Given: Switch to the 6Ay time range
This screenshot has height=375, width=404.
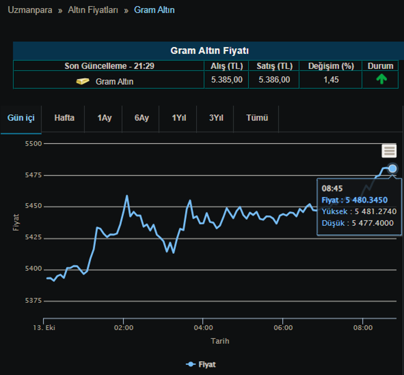Looking at the screenshot, I should tap(142, 118).
